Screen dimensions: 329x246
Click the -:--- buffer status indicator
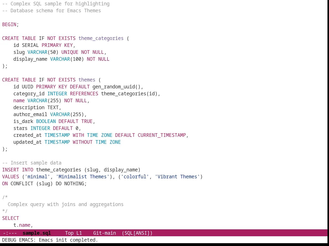coord(10,233)
